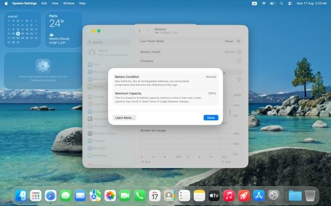
Task: Click Done to close battery health dialog
Action: [211, 118]
